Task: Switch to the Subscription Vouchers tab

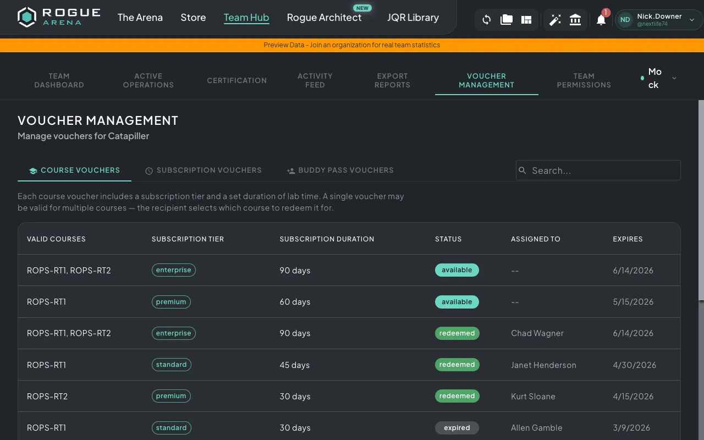Action: (204, 170)
